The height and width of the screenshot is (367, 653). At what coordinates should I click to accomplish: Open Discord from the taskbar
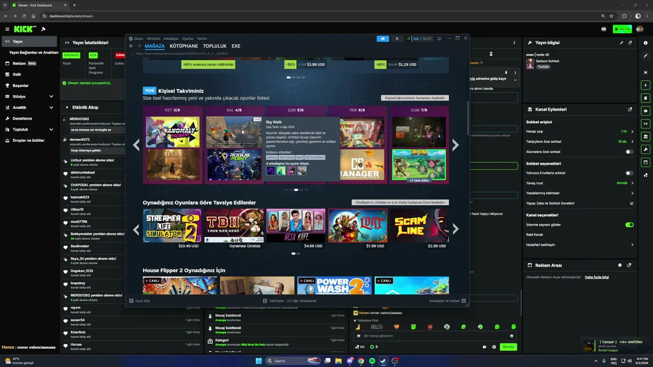tap(349, 361)
